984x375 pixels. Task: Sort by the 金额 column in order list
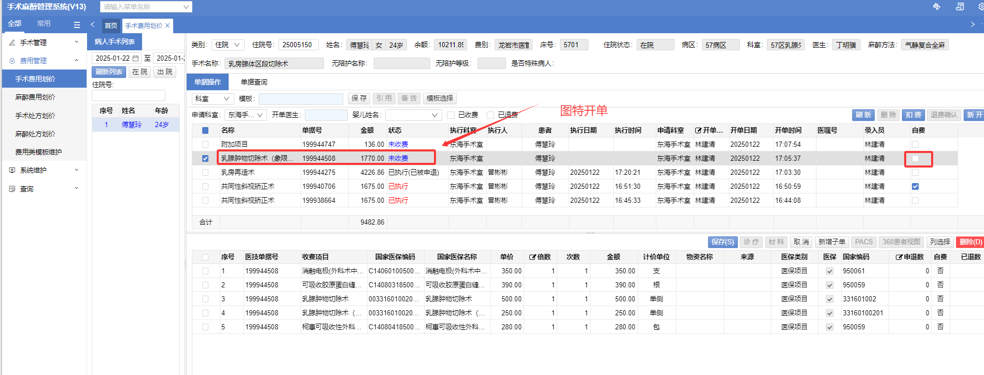point(367,130)
